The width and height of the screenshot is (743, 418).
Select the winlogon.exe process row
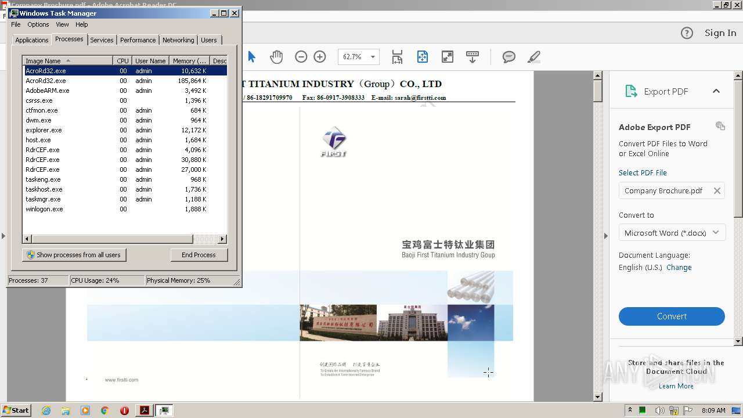click(125, 209)
